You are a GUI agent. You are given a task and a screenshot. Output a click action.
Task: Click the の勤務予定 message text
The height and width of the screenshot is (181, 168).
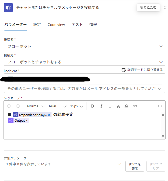63,115
